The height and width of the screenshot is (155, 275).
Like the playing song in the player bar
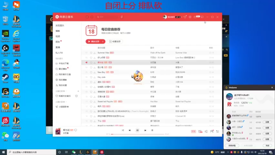pyautogui.click(x=76, y=130)
